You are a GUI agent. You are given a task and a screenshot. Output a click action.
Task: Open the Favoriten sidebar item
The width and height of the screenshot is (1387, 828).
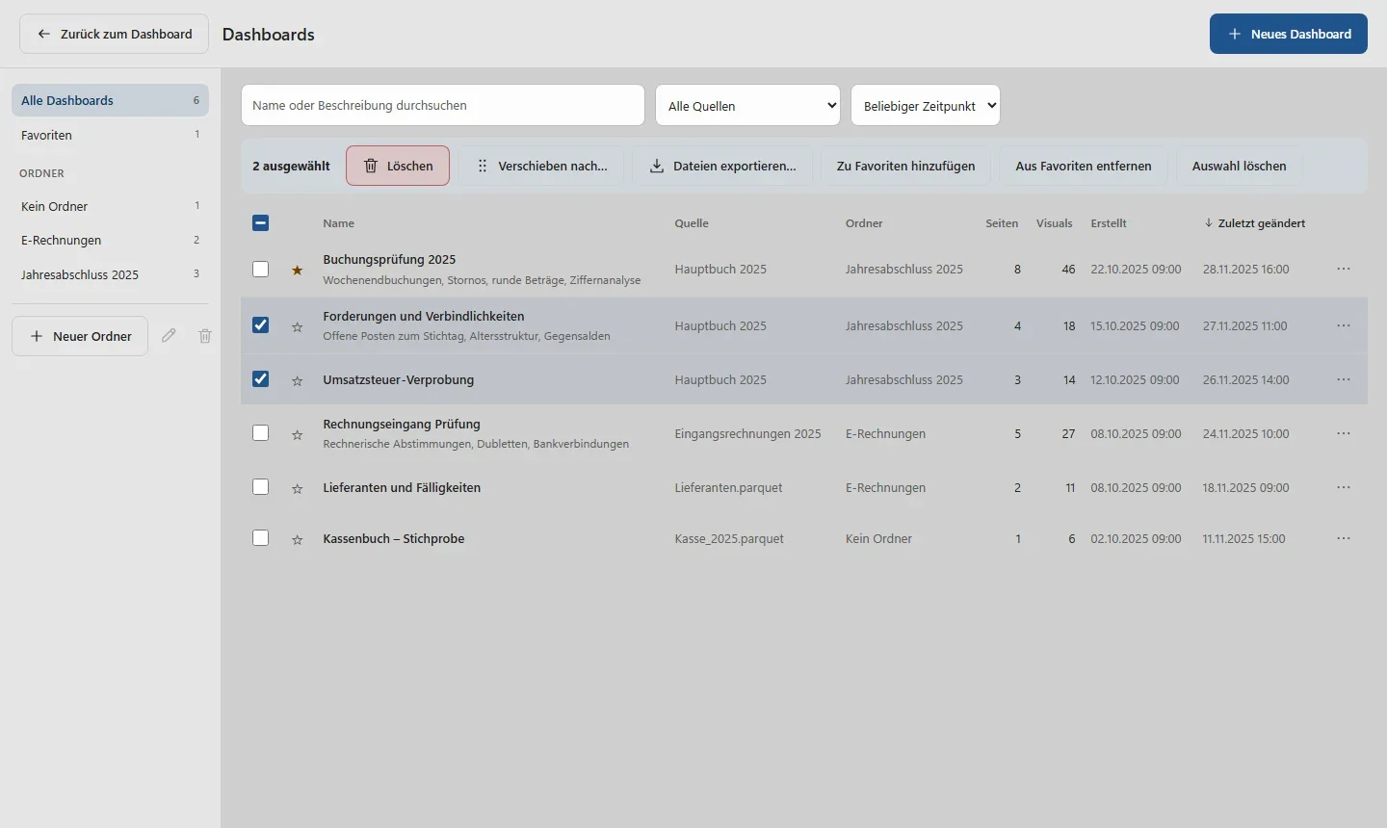(x=110, y=135)
